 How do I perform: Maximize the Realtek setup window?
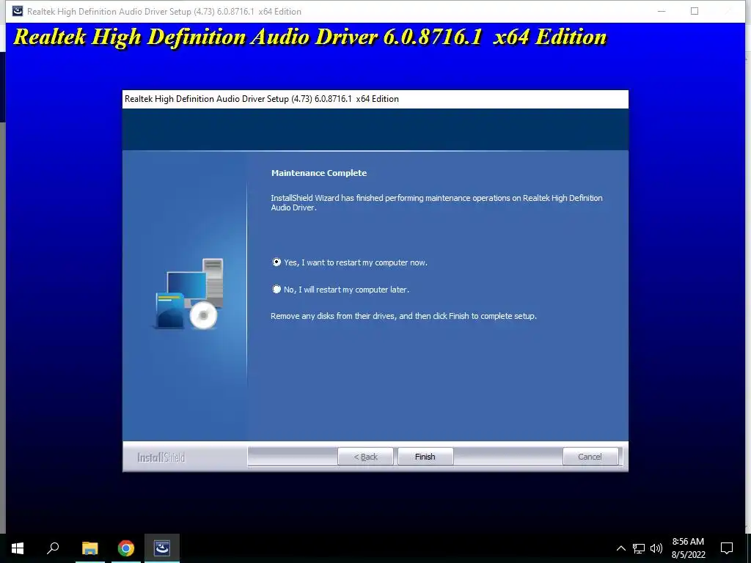click(x=695, y=11)
